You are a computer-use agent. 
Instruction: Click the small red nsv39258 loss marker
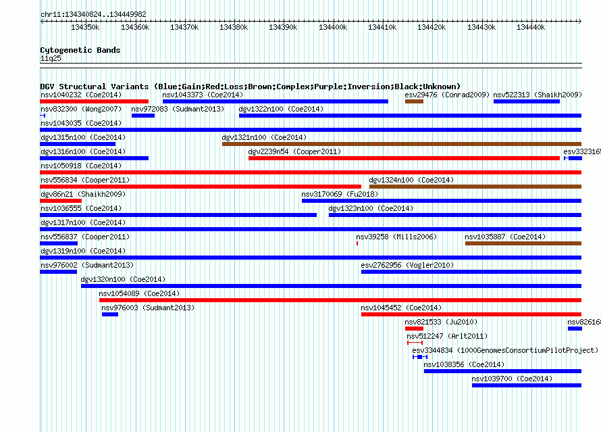point(357,243)
